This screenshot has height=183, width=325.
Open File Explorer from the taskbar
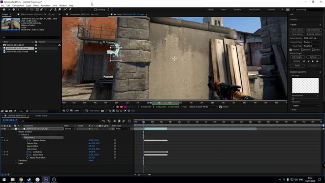pyautogui.click(x=13, y=179)
